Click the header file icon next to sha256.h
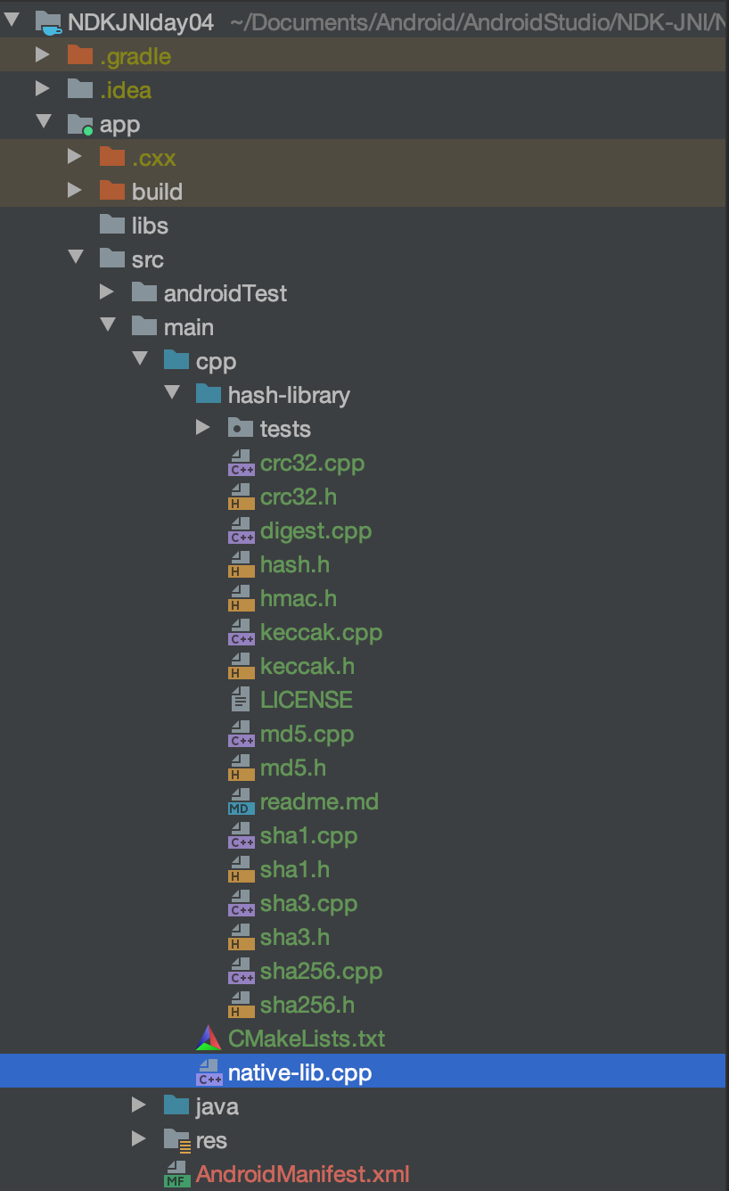 coord(240,1005)
